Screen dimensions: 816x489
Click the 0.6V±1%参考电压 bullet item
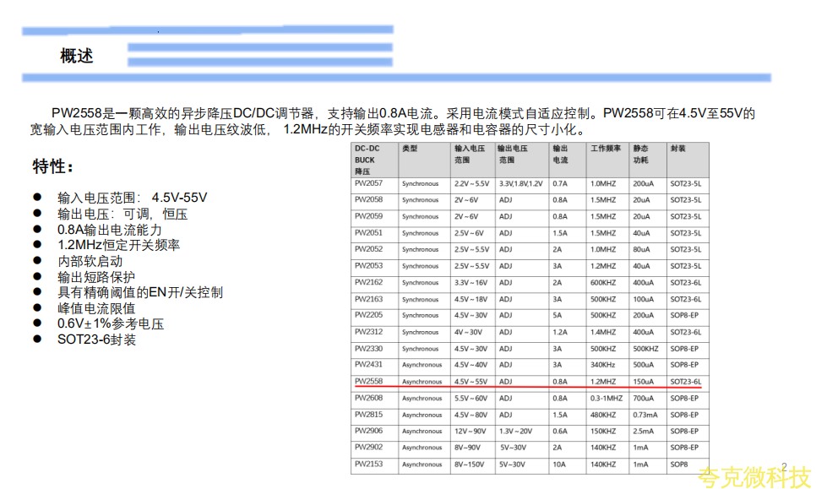pos(110,324)
